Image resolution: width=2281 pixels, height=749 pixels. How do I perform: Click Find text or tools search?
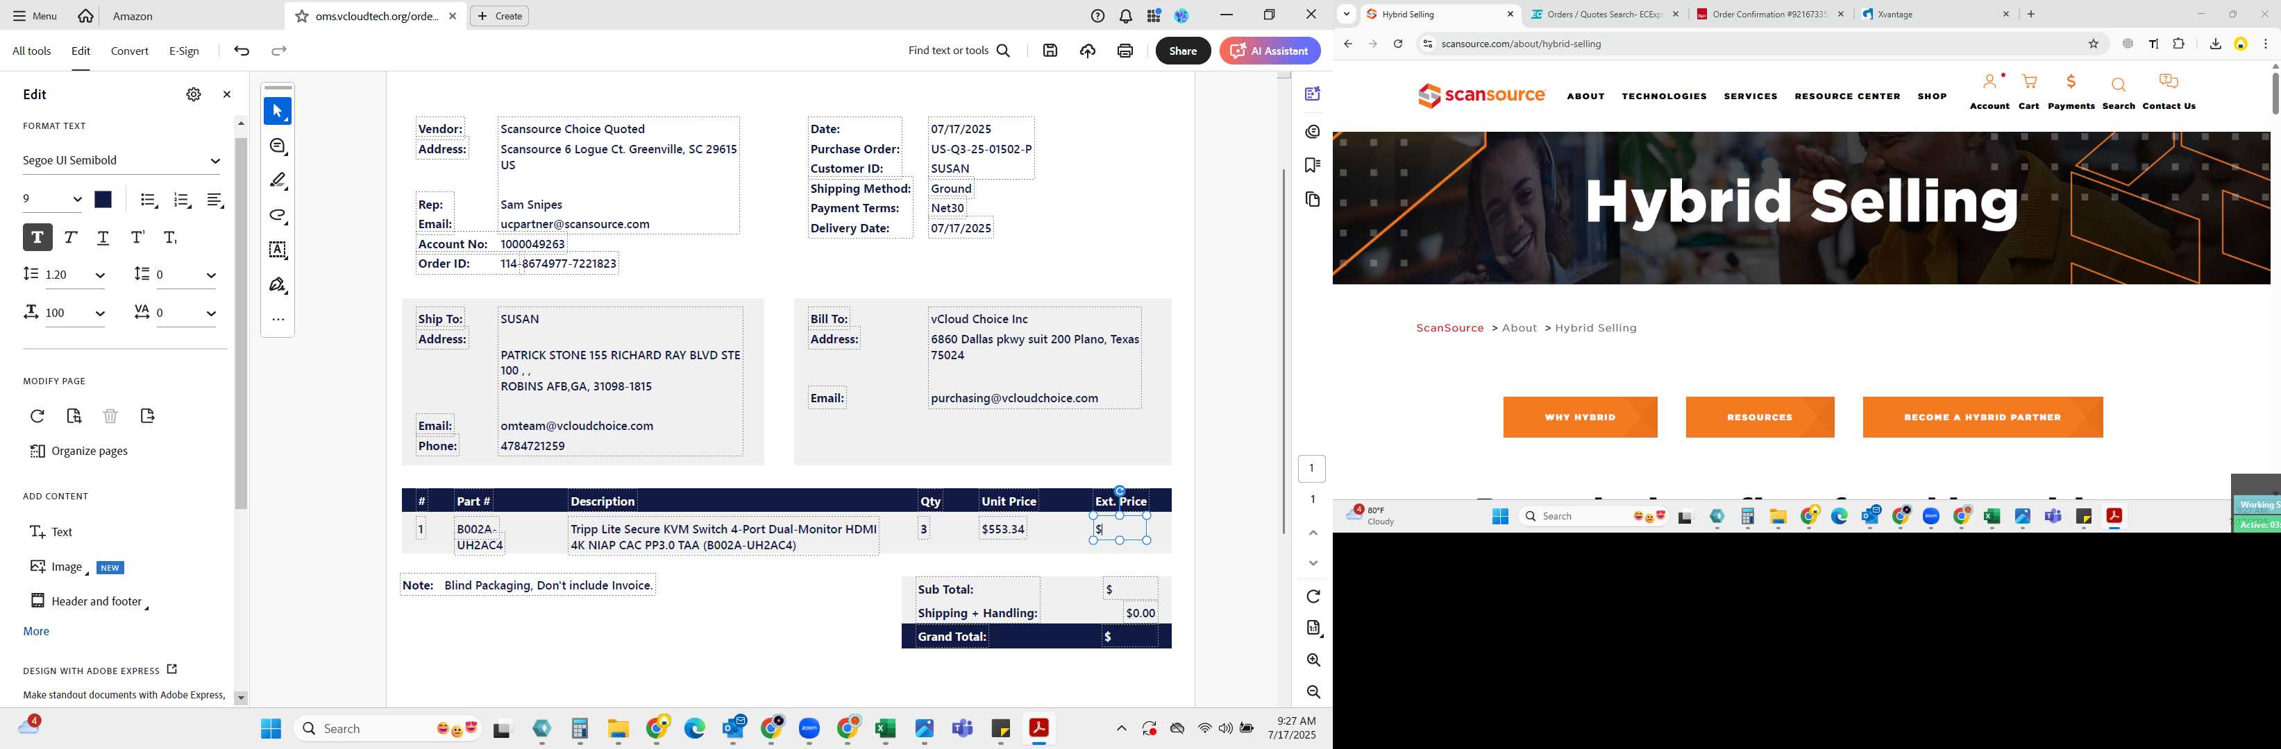(x=959, y=51)
